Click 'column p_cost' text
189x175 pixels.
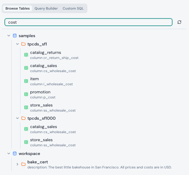(x=43, y=97)
